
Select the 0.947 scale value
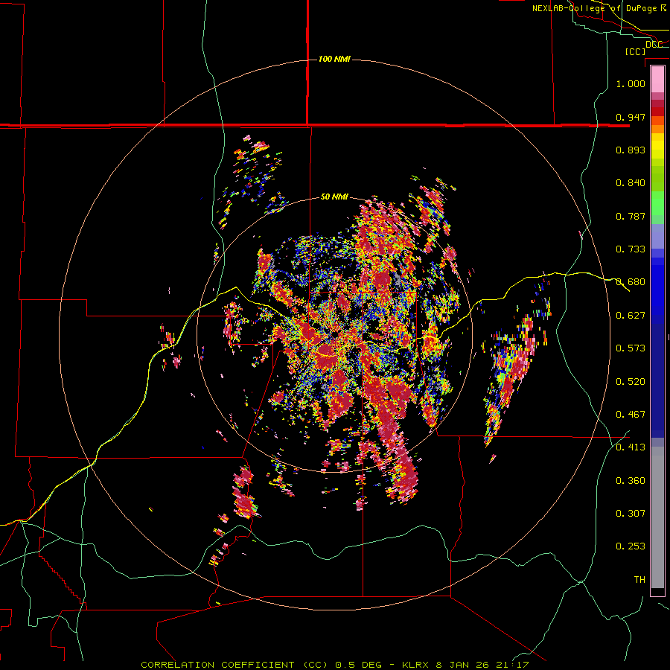(x=631, y=117)
